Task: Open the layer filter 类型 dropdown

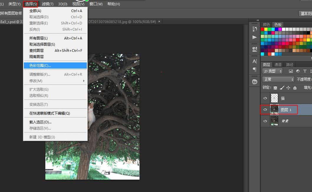Action: pos(272,71)
